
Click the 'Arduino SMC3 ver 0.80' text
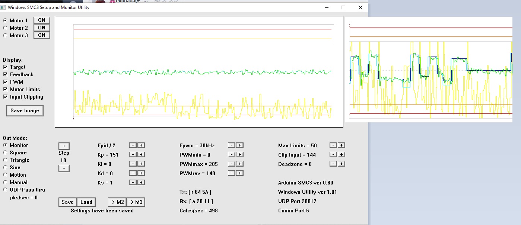click(x=306, y=183)
